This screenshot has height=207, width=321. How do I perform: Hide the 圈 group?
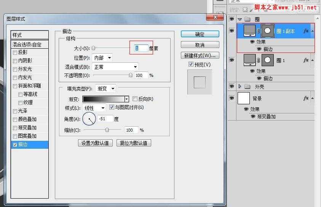click(x=232, y=19)
